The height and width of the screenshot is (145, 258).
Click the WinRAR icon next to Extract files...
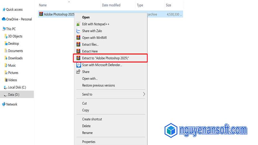coord(78,44)
